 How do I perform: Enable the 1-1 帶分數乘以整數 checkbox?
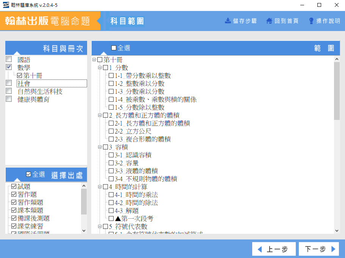pyautogui.click(x=111, y=76)
